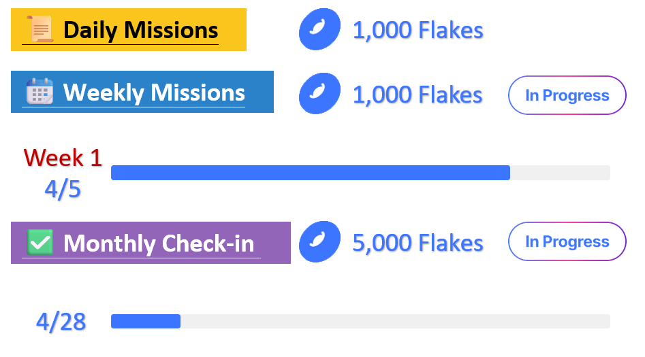Click the scroll icon beside Daily Missions
Screen dimensions: 645x357
(x=40, y=29)
